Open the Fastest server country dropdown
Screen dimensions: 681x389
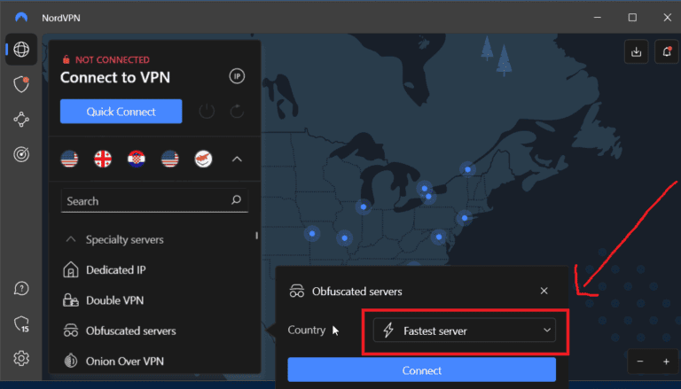[x=464, y=331]
